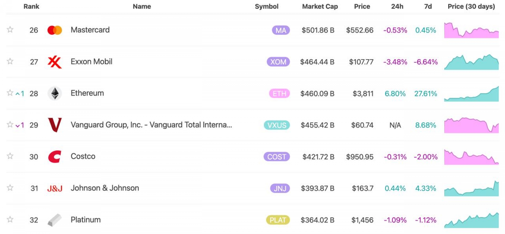Open Exxon Mobil 30-day price chart
505x234 pixels.
point(471,62)
